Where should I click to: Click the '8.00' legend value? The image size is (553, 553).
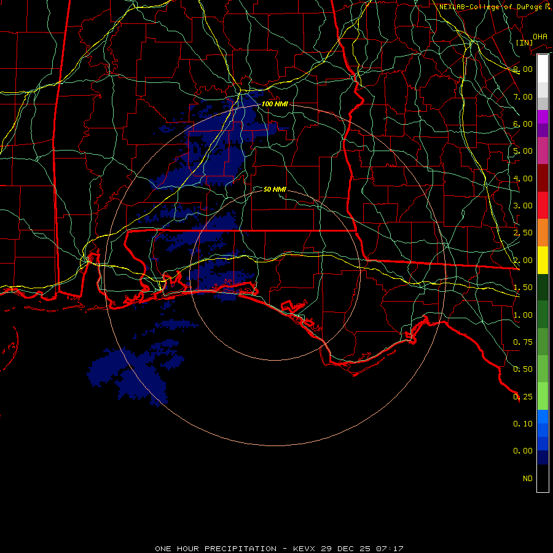click(523, 69)
